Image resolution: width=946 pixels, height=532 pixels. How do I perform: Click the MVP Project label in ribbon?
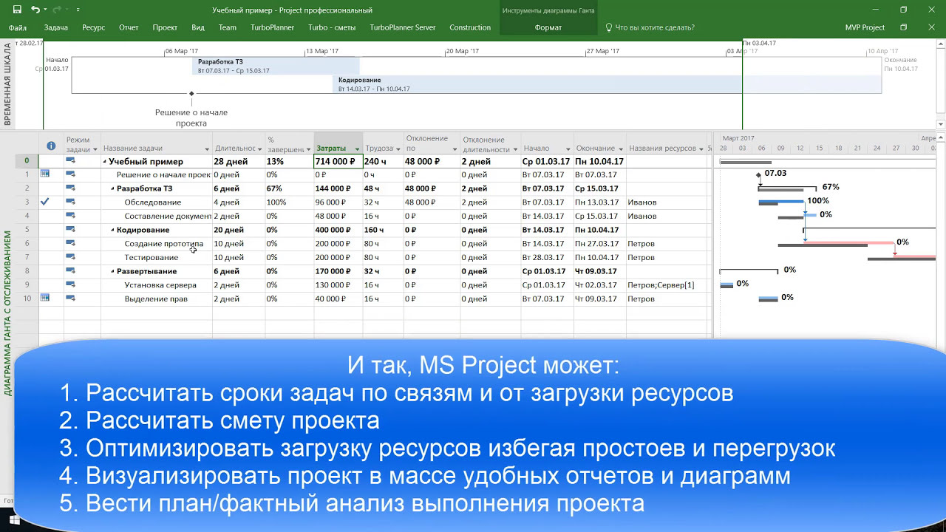point(865,27)
